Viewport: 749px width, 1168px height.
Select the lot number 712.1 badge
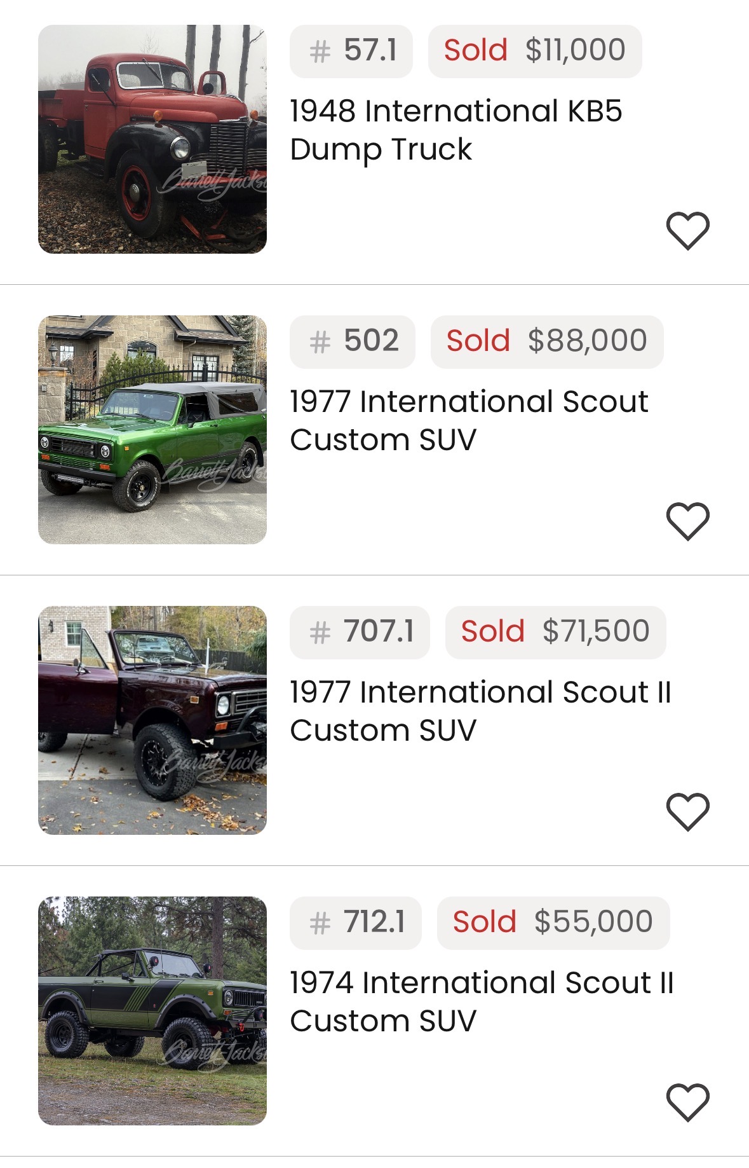point(356,923)
